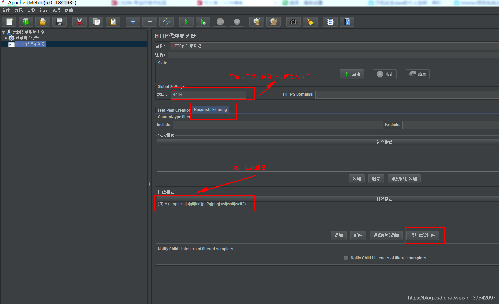
Task: Click the Help question mark icon
Action: 347,22
